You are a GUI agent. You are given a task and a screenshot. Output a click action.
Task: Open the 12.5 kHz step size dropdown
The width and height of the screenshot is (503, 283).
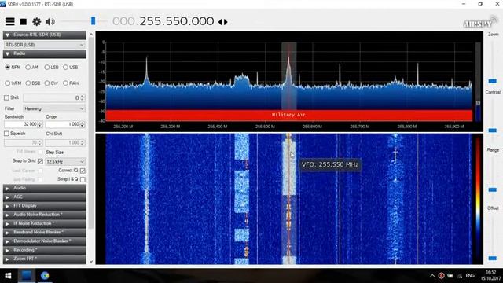click(x=65, y=161)
